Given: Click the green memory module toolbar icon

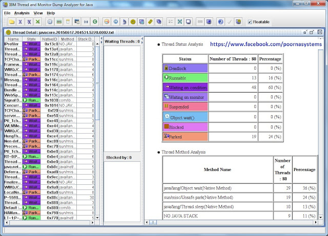Looking at the screenshot, I should [x=59, y=22].
